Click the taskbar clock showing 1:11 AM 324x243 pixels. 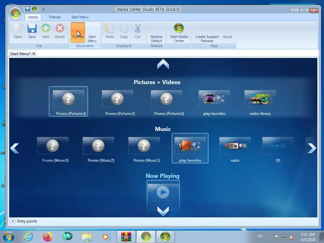[308, 237]
